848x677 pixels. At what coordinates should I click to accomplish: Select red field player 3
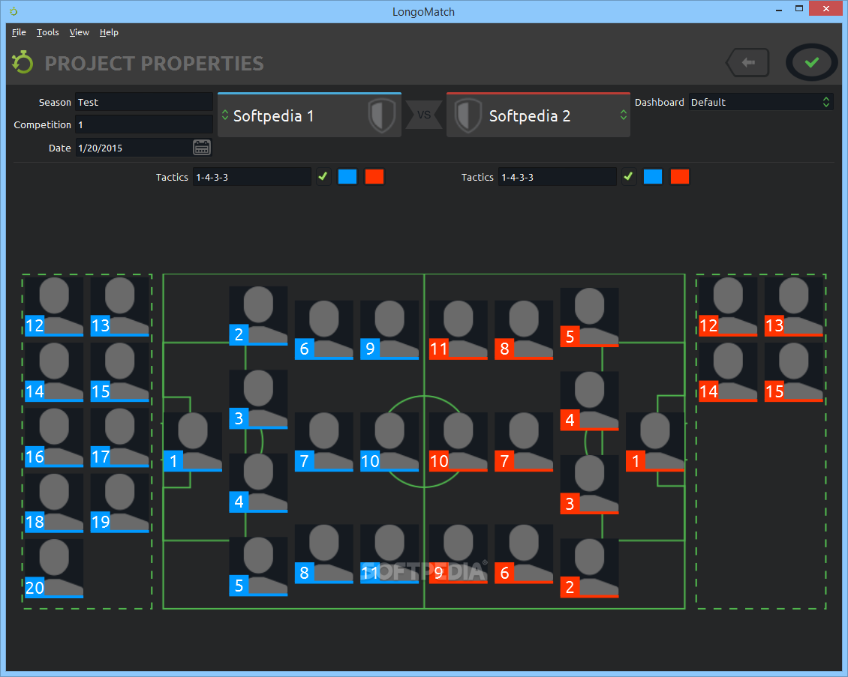point(590,484)
